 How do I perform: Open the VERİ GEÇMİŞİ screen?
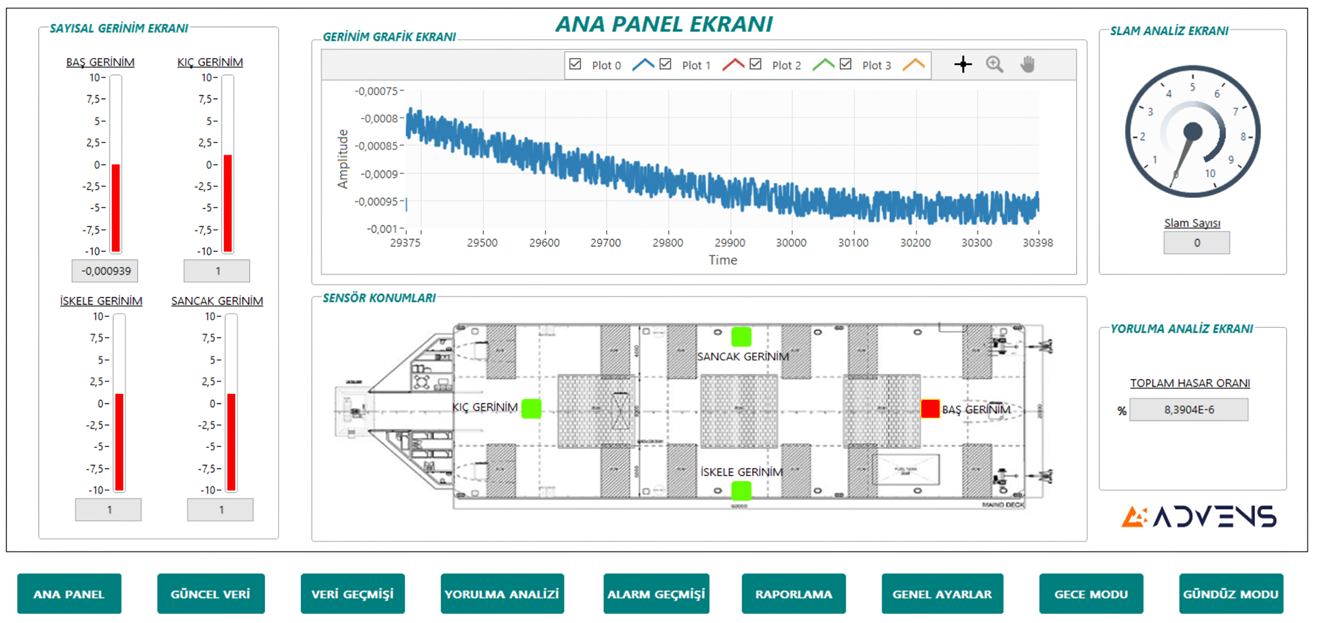point(353,594)
